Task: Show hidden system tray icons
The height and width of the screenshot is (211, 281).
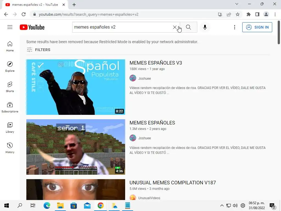Action: click(x=222, y=206)
